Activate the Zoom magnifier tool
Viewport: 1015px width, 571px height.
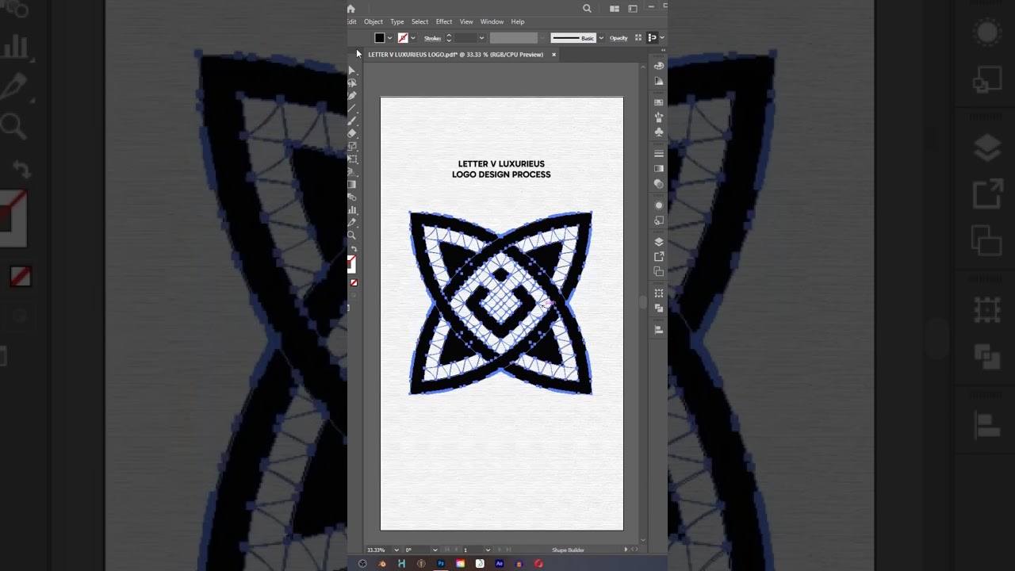352,235
